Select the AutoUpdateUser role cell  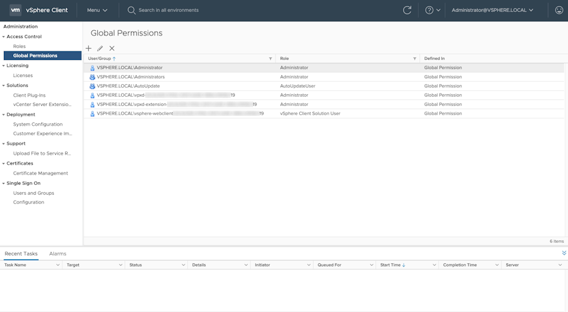pos(298,86)
